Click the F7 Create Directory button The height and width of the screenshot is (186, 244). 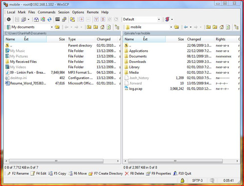(x=106, y=173)
